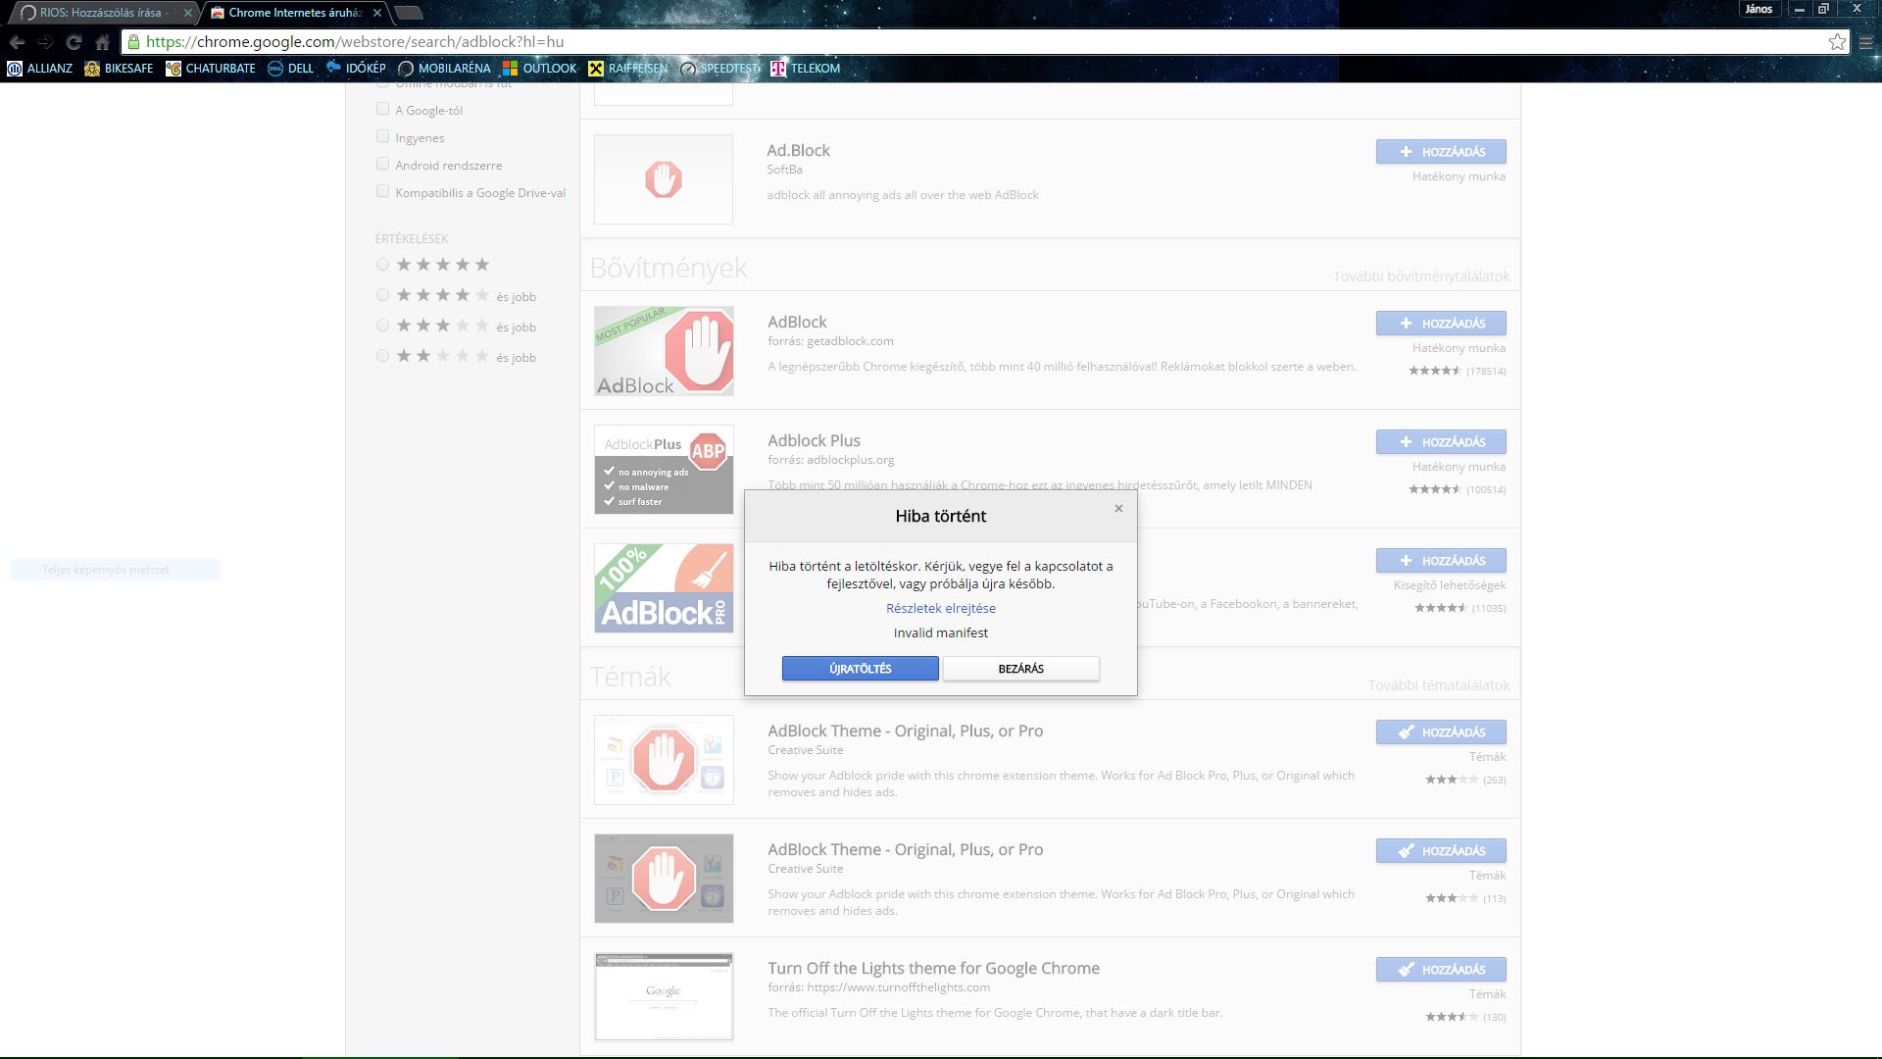This screenshot has width=1882, height=1059.
Task: Add Adblock Plus with HOZZÁADÁS
Action: pyautogui.click(x=1441, y=442)
